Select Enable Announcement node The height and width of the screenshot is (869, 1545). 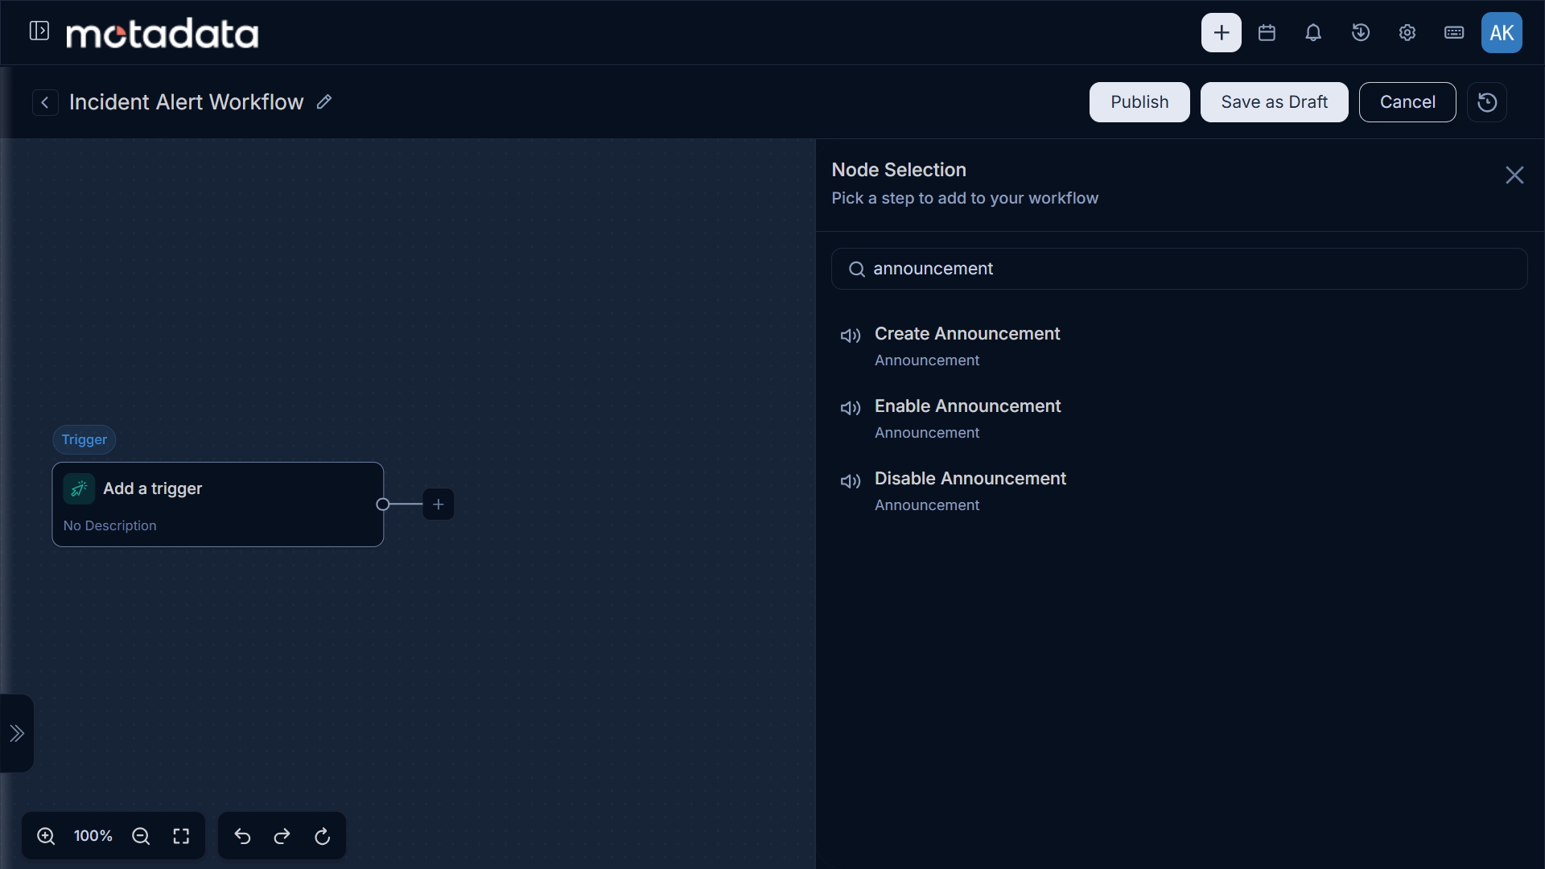[x=1179, y=419]
